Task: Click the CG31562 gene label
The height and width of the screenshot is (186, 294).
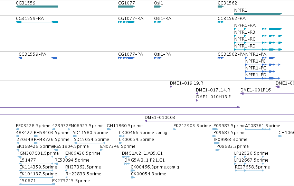Action: 227,3
